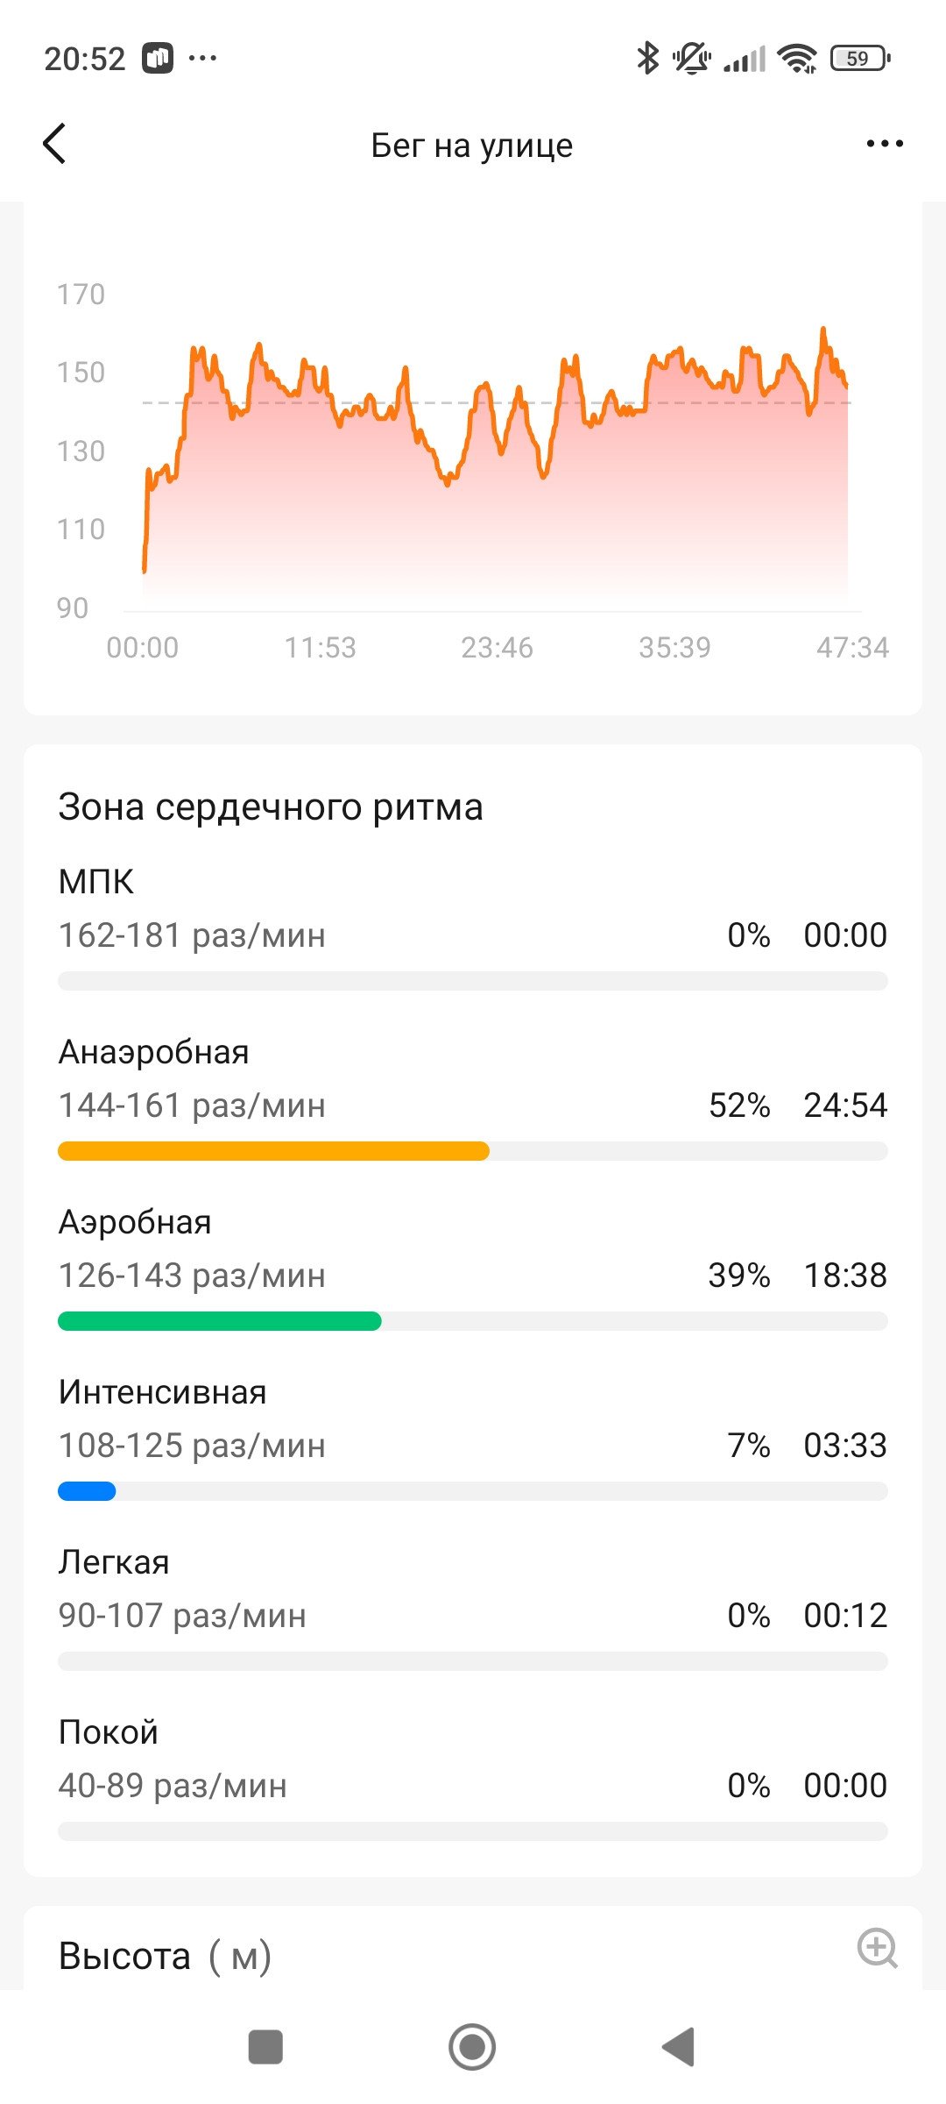Tap the orange Анаэробная zone progress bar
Image resolution: width=946 pixels, height=2104 pixels.
pyautogui.click(x=273, y=1151)
